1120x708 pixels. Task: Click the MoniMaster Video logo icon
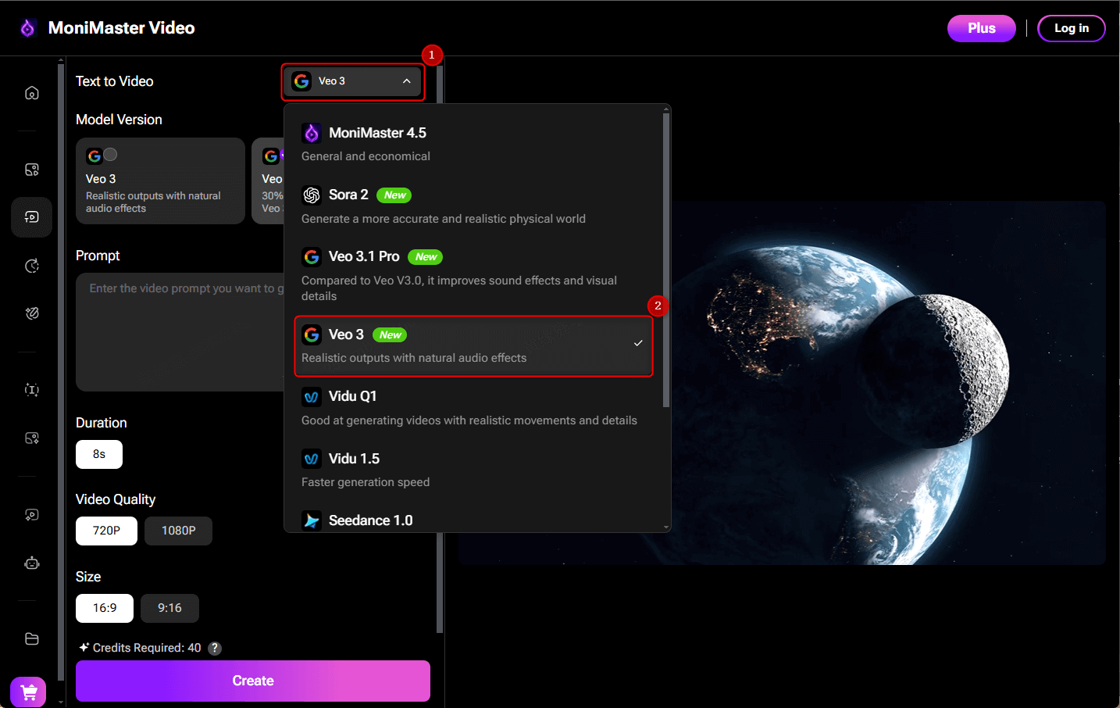coord(28,27)
